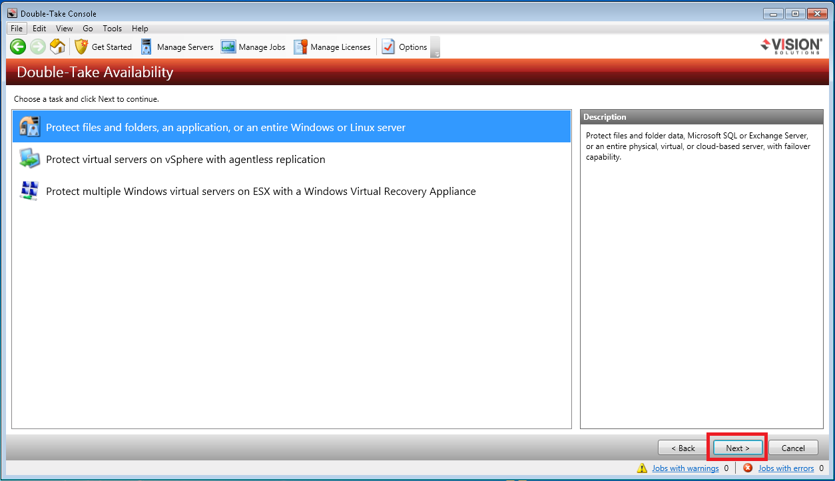835x481 pixels.
Task: Click the Next button
Action: tap(737, 448)
